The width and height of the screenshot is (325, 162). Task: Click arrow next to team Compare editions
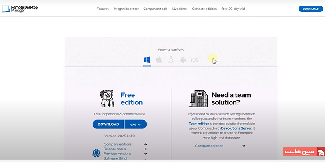[x=243, y=146]
